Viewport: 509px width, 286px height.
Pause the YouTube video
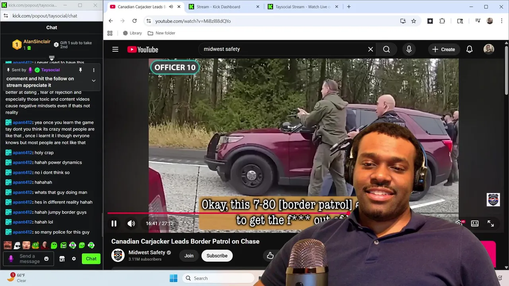pos(114,224)
